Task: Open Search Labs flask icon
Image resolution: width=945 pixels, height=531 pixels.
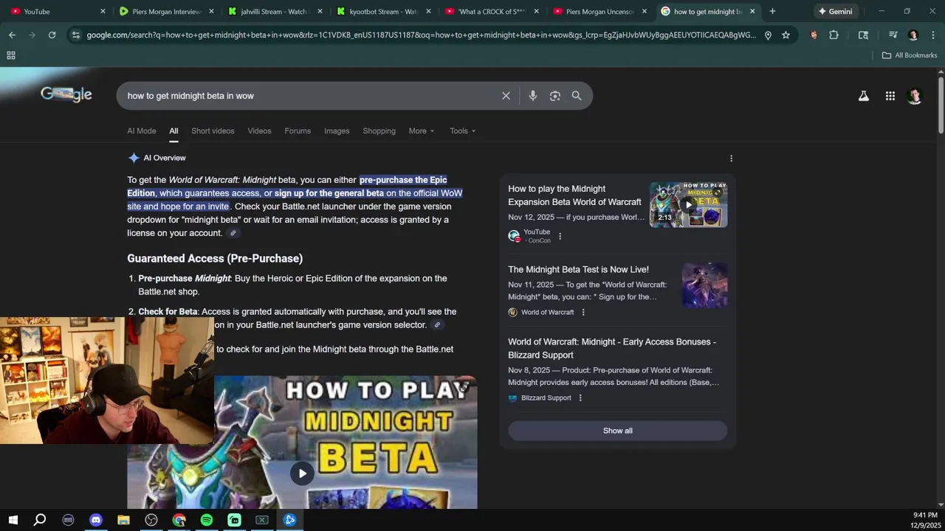Action: (x=863, y=96)
